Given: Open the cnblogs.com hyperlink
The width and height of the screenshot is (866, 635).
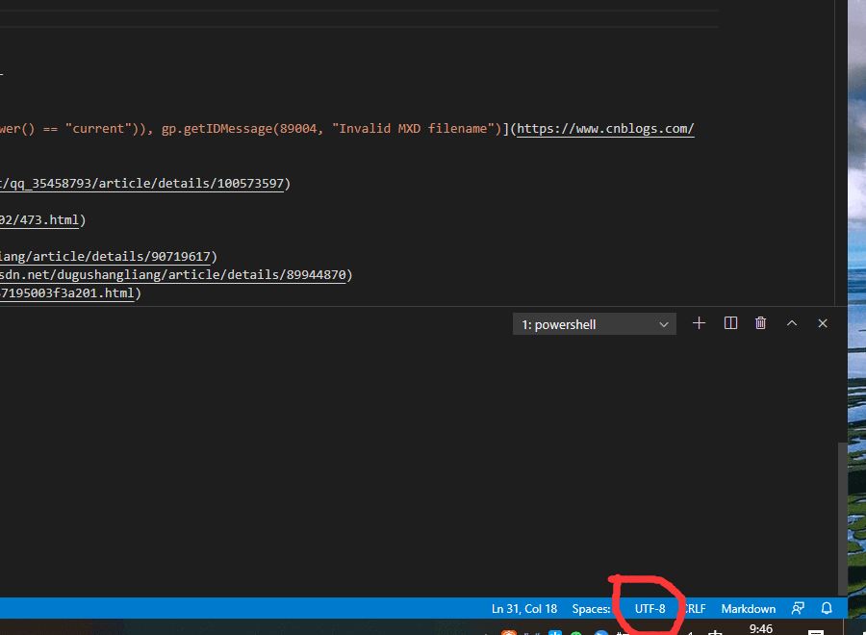Looking at the screenshot, I should pyautogui.click(x=605, y=129).
